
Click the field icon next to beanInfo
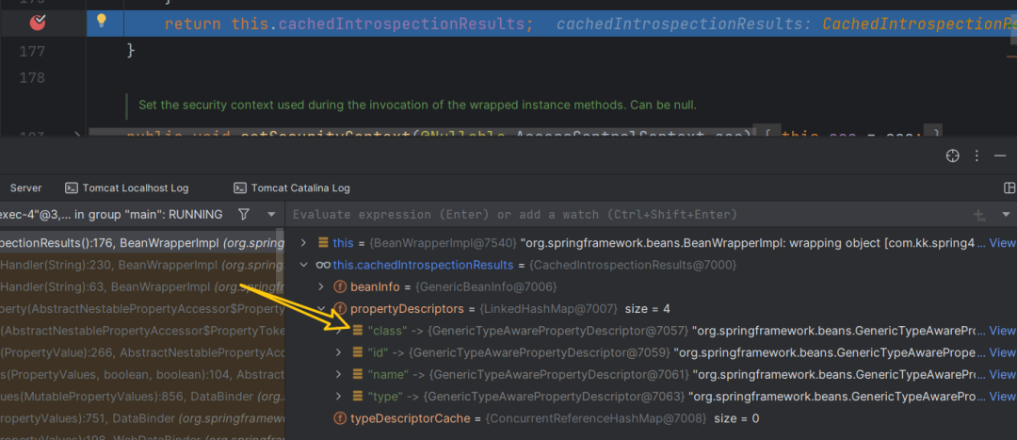point(340,286)
